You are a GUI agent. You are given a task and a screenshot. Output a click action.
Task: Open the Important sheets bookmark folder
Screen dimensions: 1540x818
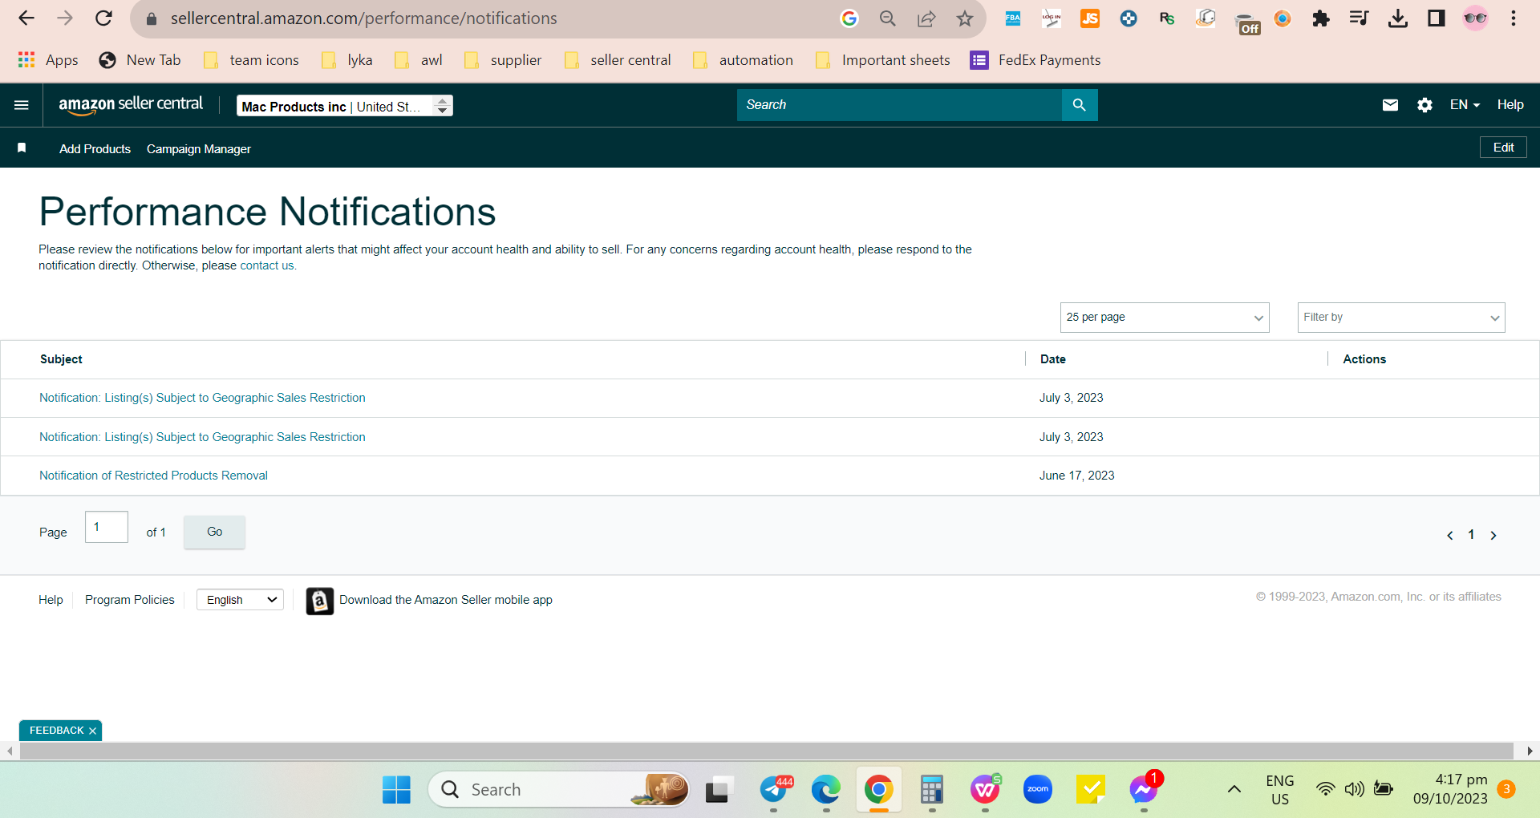point(882,60)
